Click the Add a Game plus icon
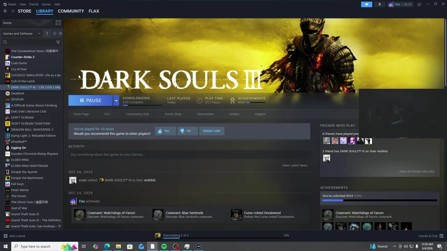447x251 pixels. (5, 236)
